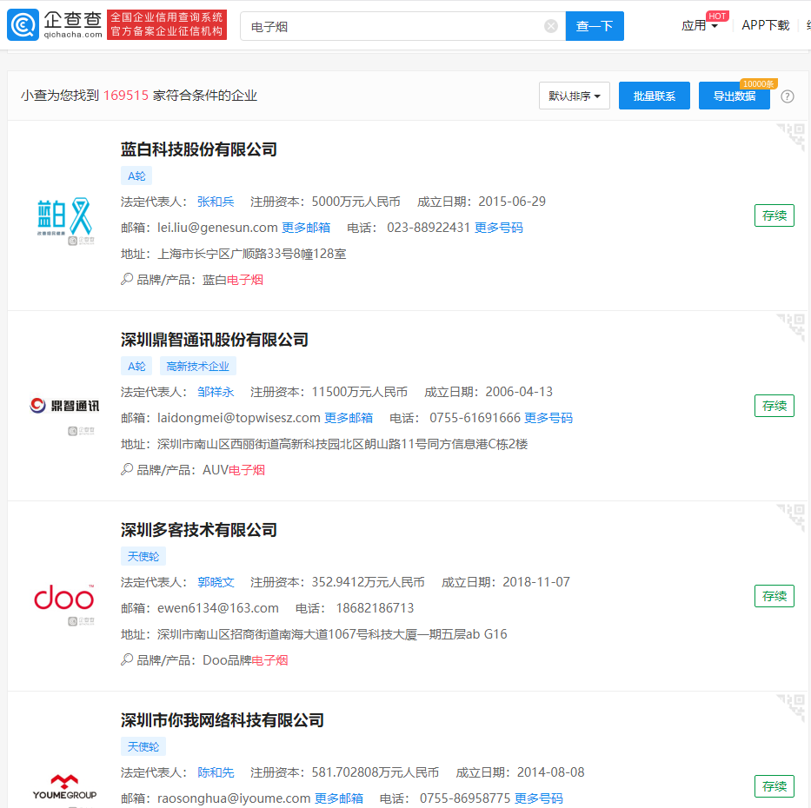Screen dimensions: 811x808
Task: Show QR code for 深圳鼎智通讯股份有限公司
Action: tap(791, 327)
